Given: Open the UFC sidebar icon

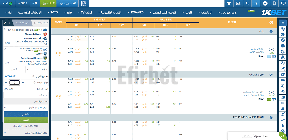Looking at the screenshot, I should (x=283, y=103).
